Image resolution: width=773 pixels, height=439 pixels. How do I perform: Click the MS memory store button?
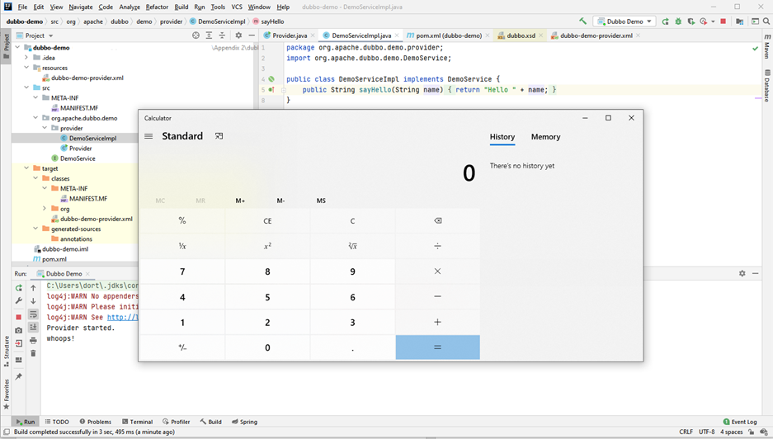[321, 201]
